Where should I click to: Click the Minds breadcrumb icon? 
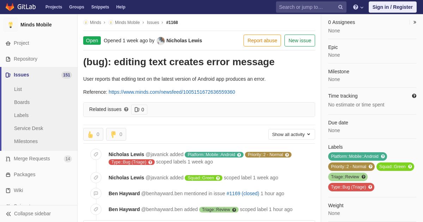86,23
